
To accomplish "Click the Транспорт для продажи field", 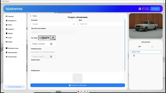I will click(53, 32).
